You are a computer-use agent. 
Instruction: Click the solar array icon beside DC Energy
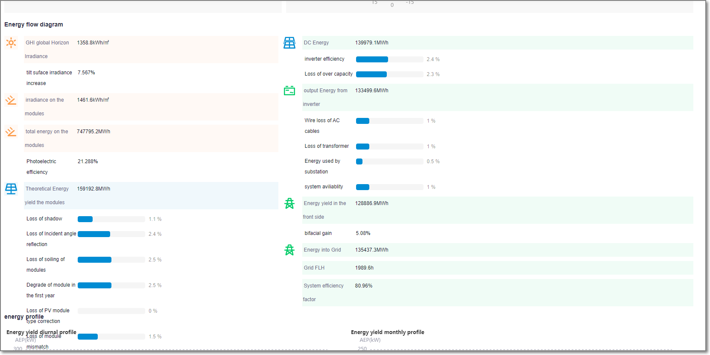click(x=289, y=43)
